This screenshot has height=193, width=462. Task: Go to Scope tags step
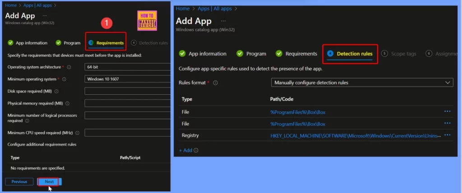click(x=399, y=54)
